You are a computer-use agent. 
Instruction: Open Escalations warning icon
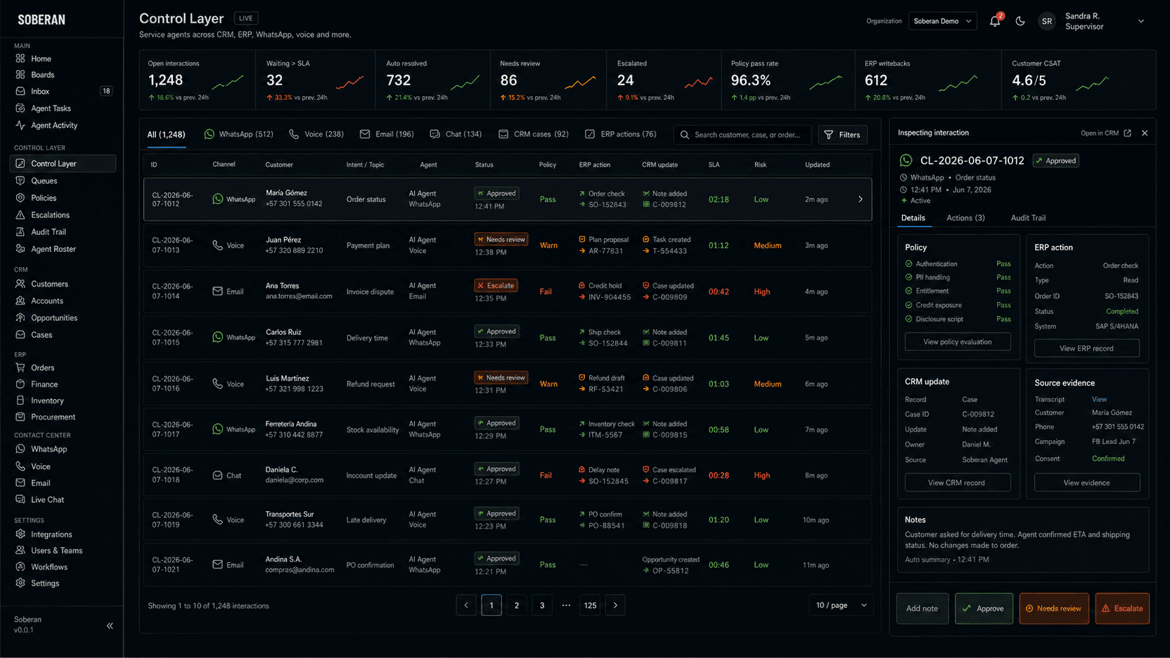(20, 215)
